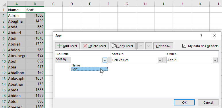Click the Copy Level button
222x108 pixels.
point(122,46)
